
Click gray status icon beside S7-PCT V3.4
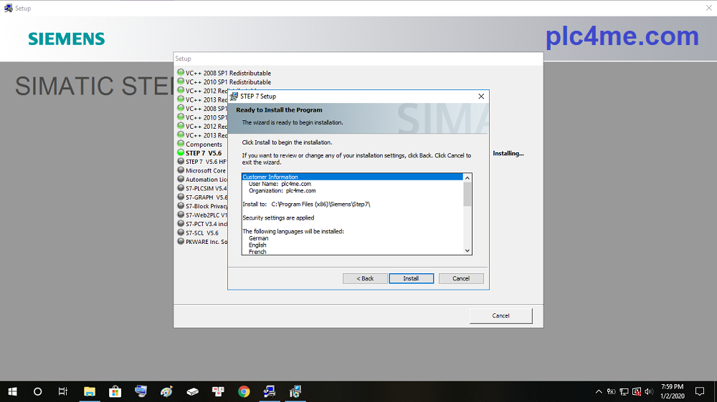click(181, 223)
